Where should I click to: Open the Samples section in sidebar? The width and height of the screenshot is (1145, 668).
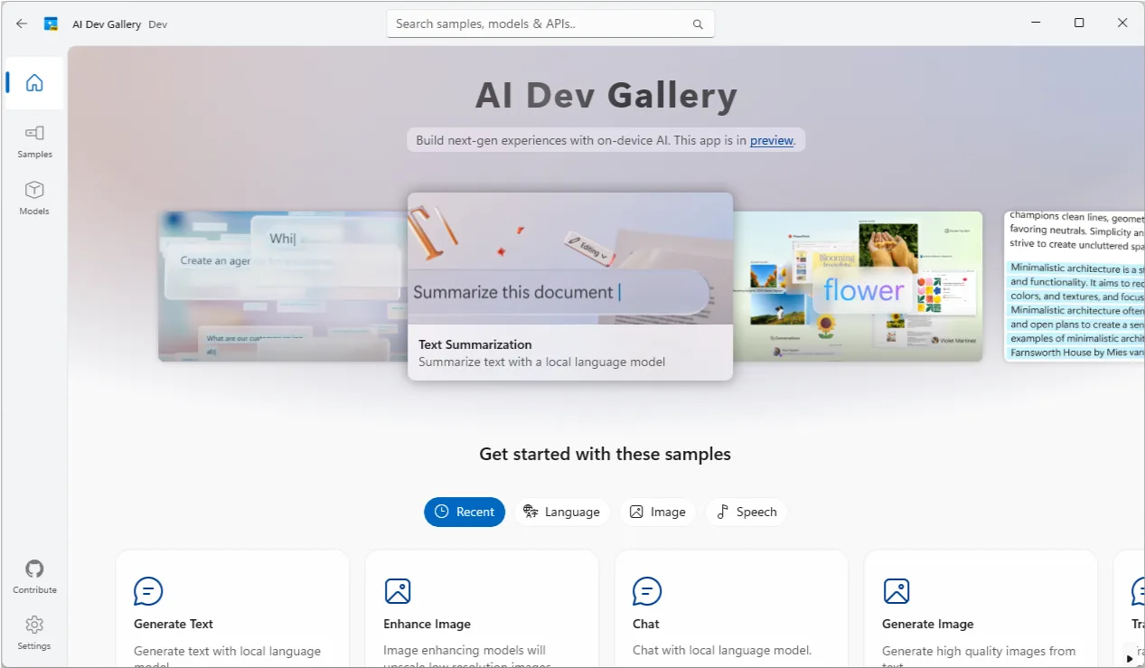pos(34,141)
